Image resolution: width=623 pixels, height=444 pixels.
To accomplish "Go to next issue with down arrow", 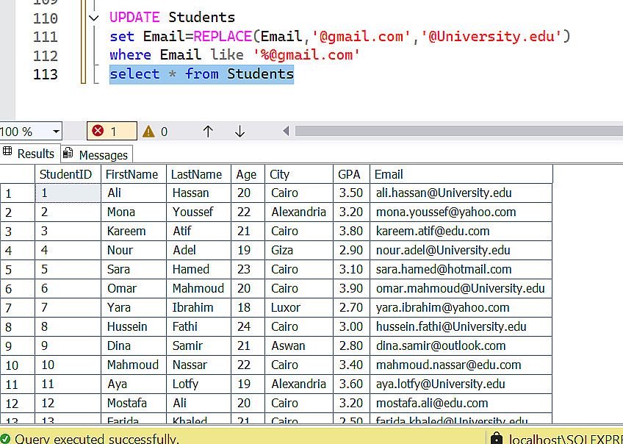I will 240,131.
